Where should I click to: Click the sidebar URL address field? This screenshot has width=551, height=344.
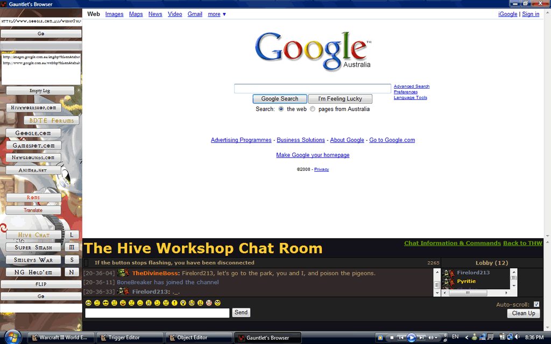pyautogui.click(x=41, y=21)
